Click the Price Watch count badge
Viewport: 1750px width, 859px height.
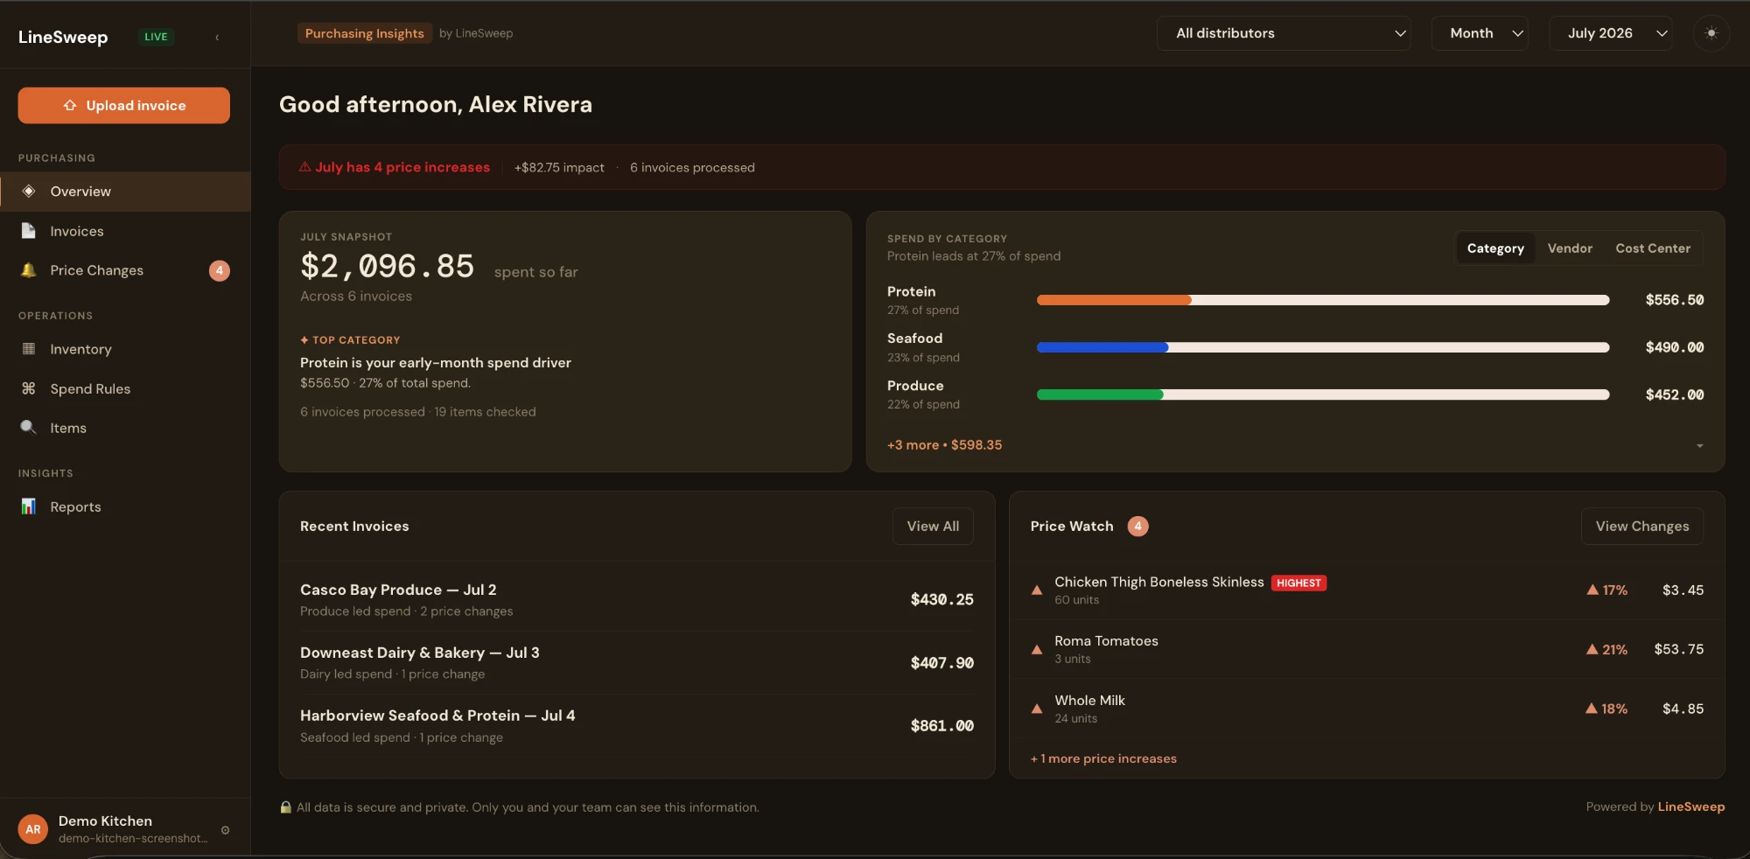pyautogui.click(x=1137, y=526)
